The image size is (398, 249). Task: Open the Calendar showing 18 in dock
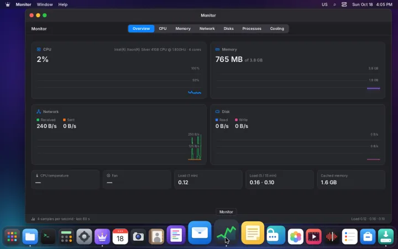tap(121, 237)
